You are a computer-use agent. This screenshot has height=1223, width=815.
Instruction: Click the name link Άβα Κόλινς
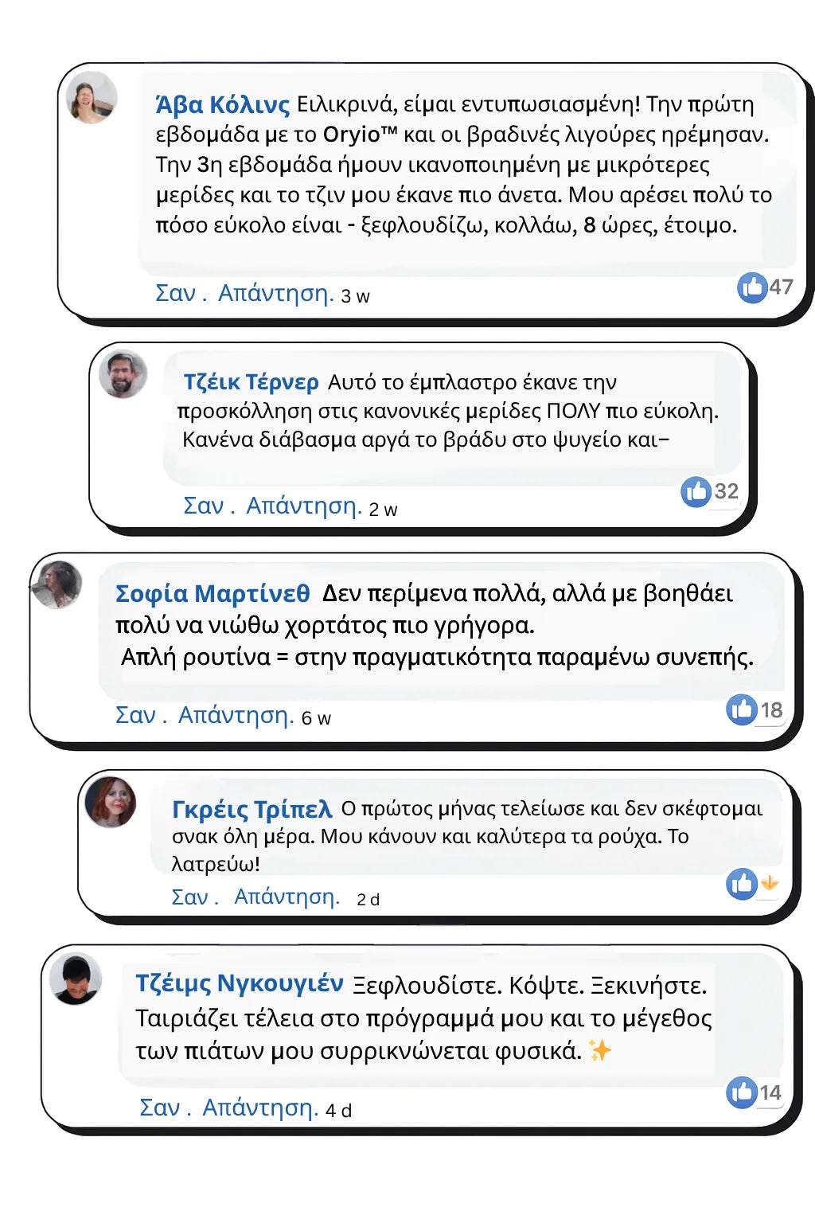pos(223,104)
